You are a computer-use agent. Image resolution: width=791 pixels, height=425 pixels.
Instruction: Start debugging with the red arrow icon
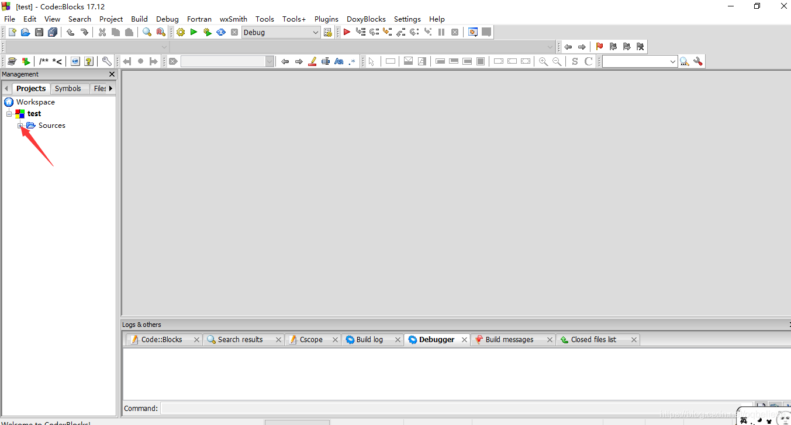coord(347,33)
